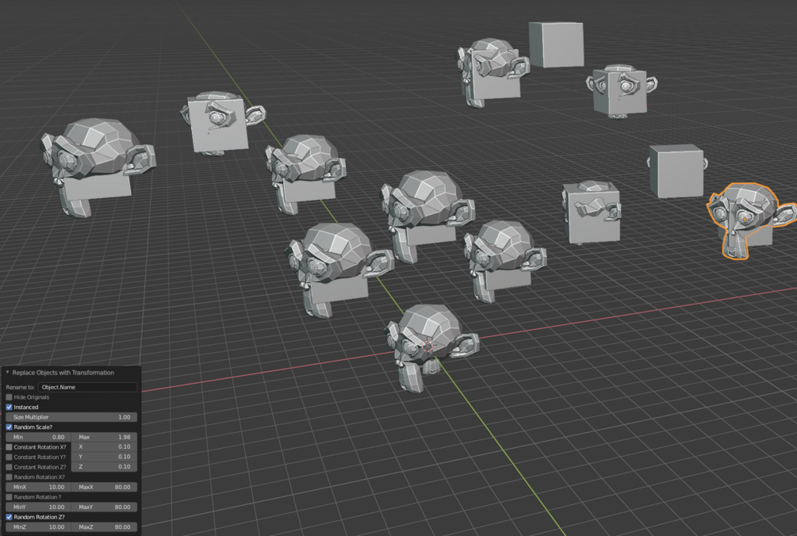797x536 pixels.
Task: Enable the Random Rotation ? checkbox above MinY
Action: 10,497
